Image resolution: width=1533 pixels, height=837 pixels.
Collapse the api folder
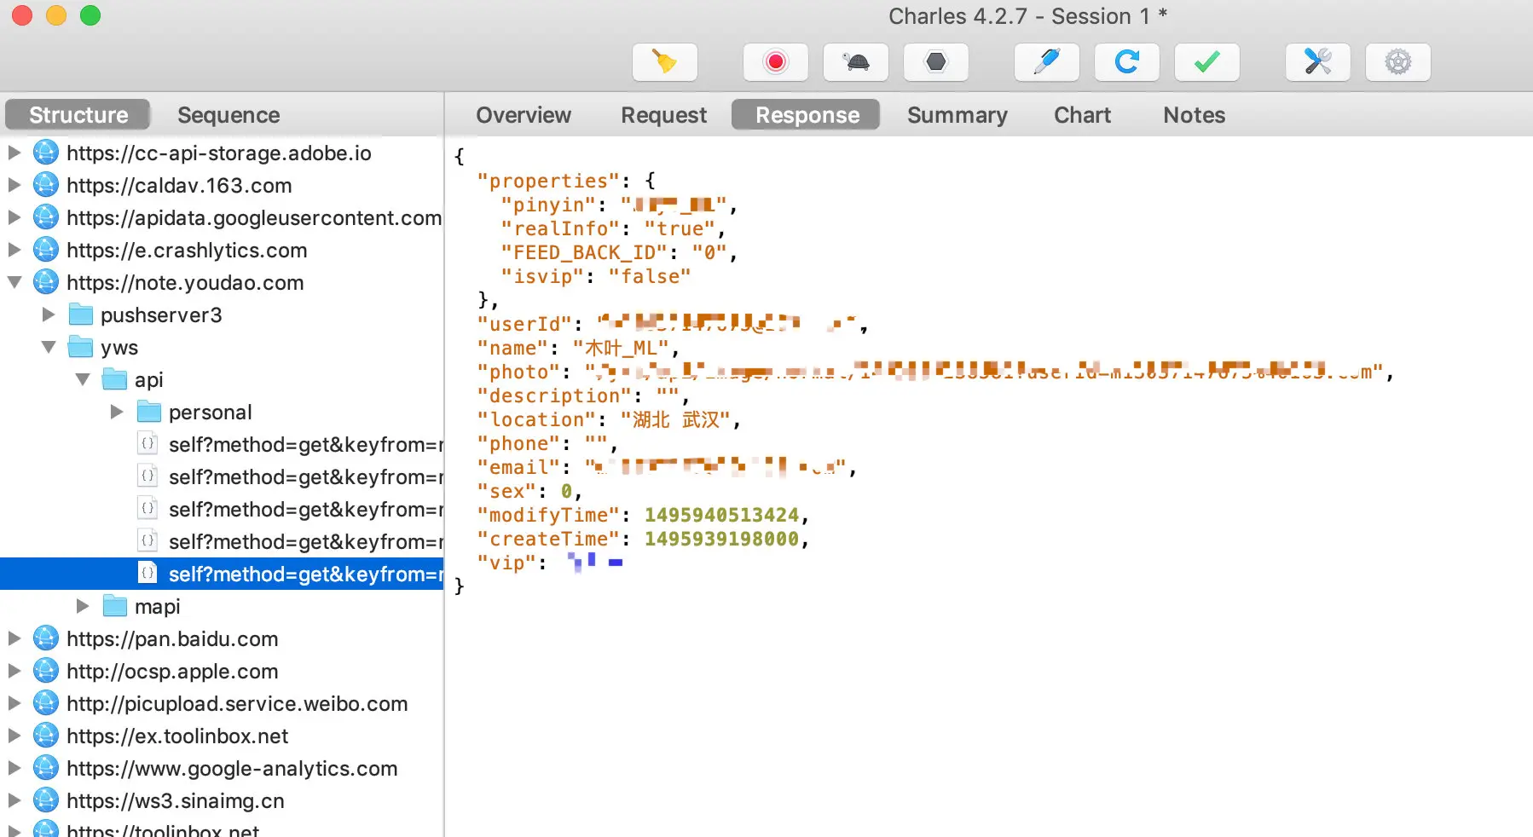[x=83, y=380]
